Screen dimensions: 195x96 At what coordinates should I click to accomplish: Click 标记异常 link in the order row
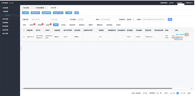tap(181, 35)
